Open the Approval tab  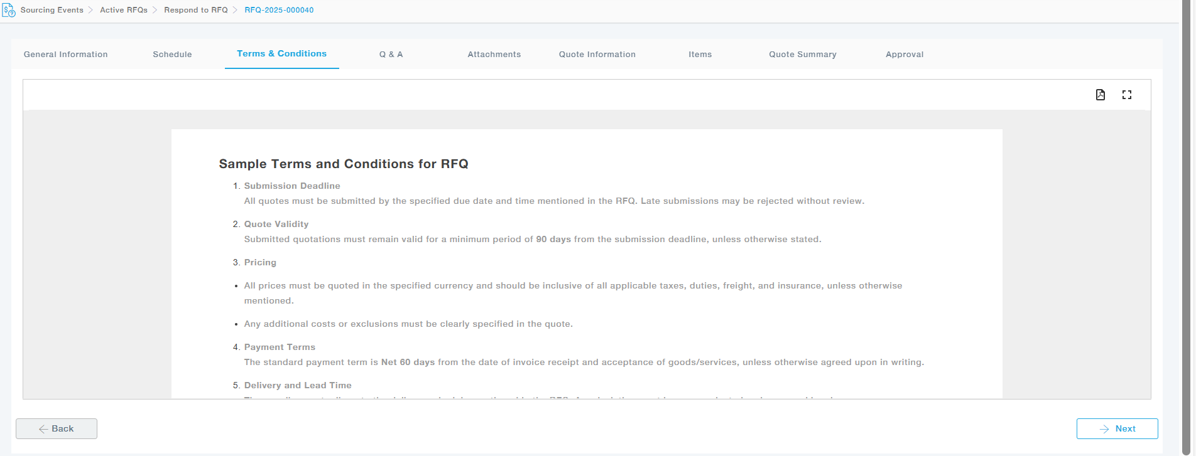(904, 55)
